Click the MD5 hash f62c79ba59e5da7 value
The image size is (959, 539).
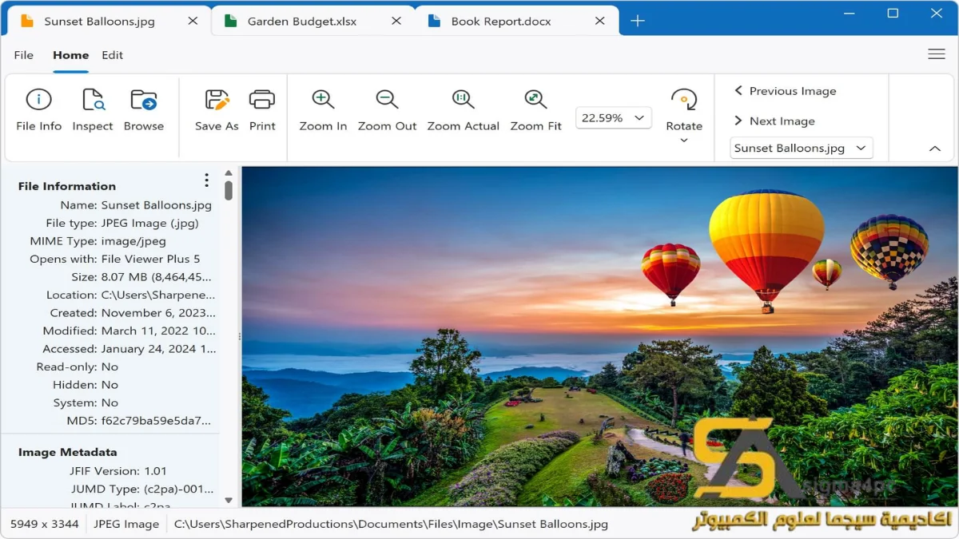[157, 421]
